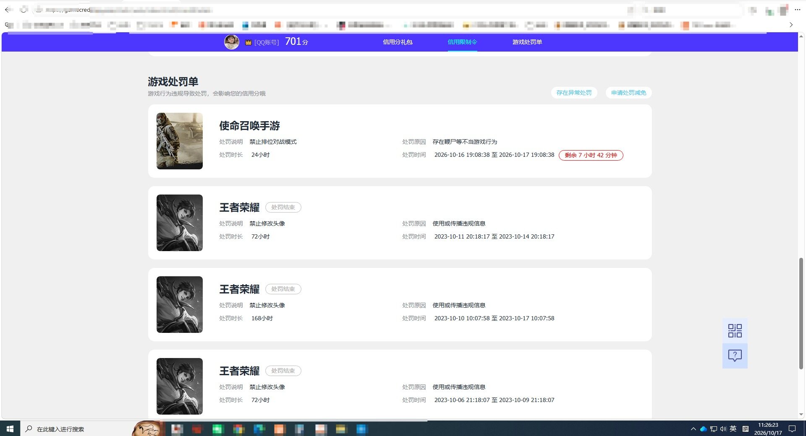Click the 申请处罚减免 button
This screenshot has height=436, width=806.
click(x=628, y=93)
